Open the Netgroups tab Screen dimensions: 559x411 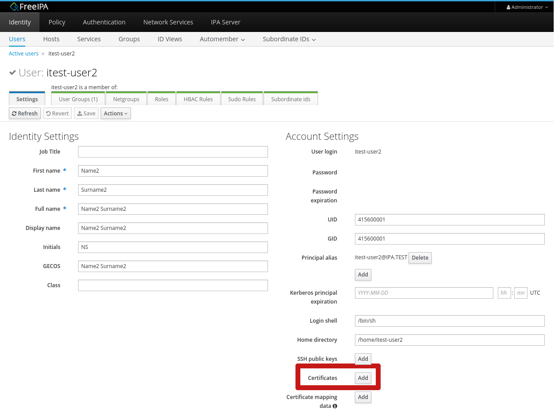[x=126, y=99]
